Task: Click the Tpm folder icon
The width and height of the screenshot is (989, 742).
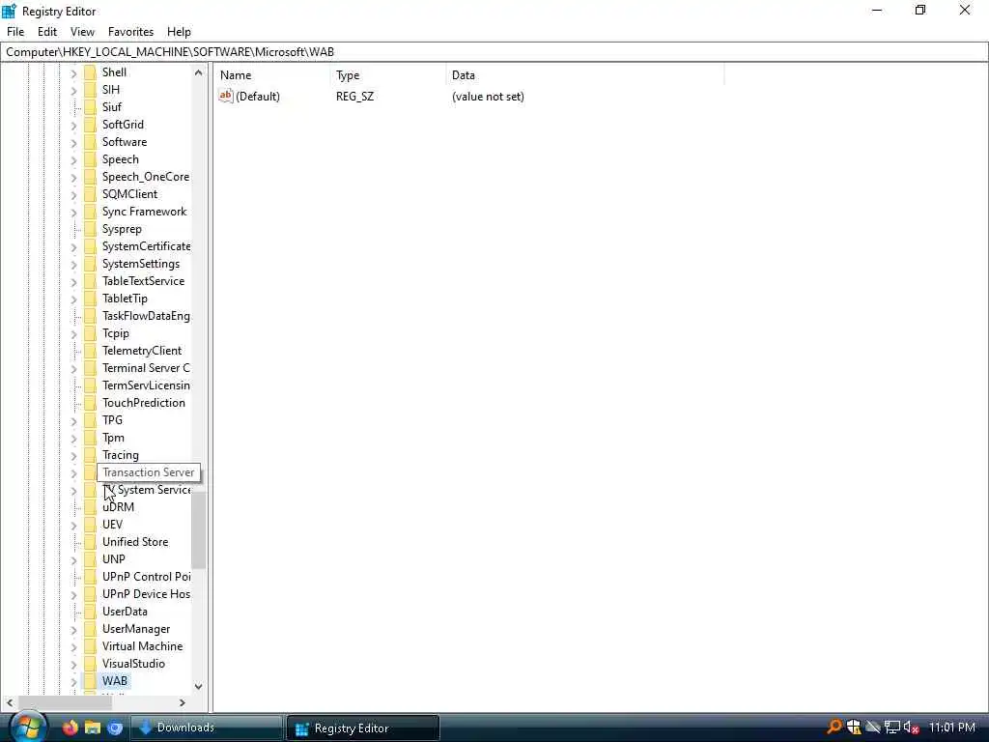Action: (x=90, y=438)
